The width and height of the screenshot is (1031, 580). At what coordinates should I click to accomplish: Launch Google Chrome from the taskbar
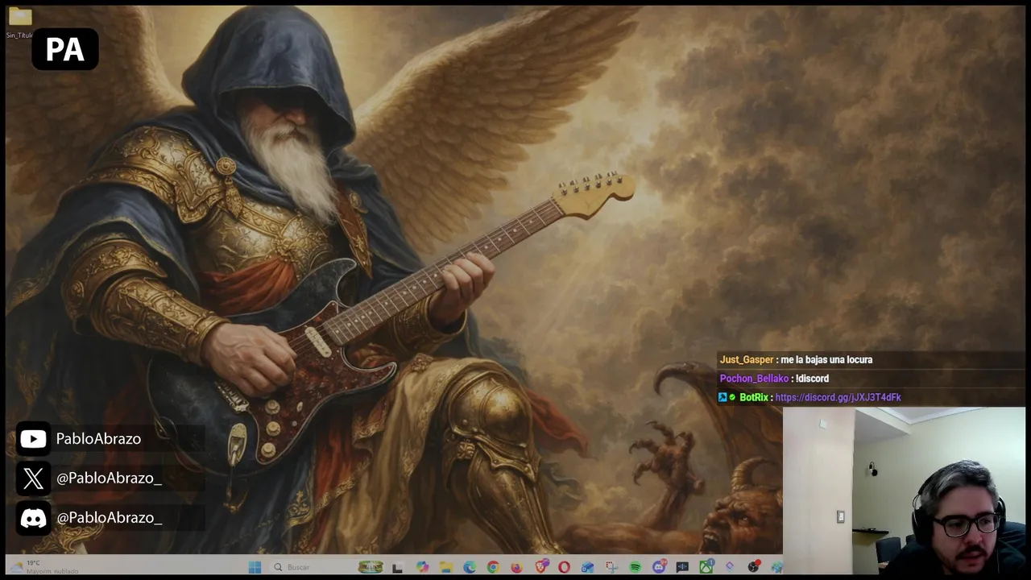pos(493,567)
